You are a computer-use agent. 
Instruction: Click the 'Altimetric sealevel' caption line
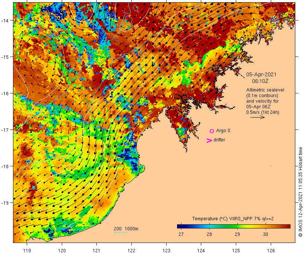coord(265,90)
